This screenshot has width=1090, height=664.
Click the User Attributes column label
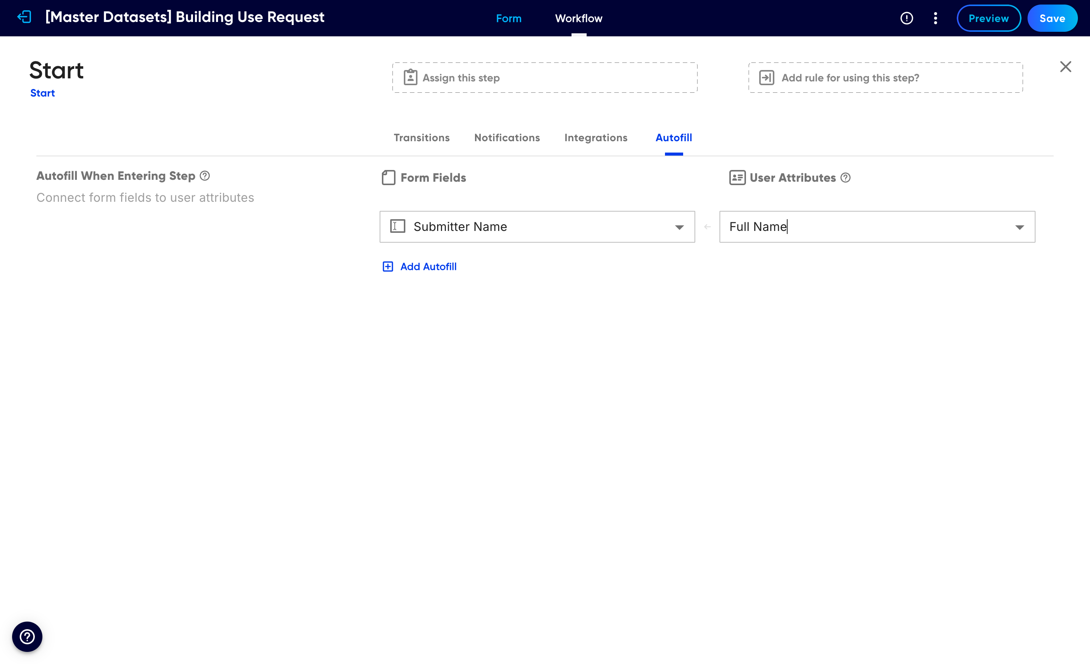pos(792,178)
